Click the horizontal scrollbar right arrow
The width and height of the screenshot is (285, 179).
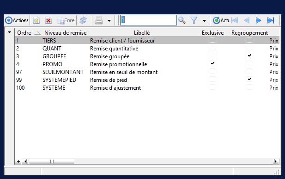276,161
